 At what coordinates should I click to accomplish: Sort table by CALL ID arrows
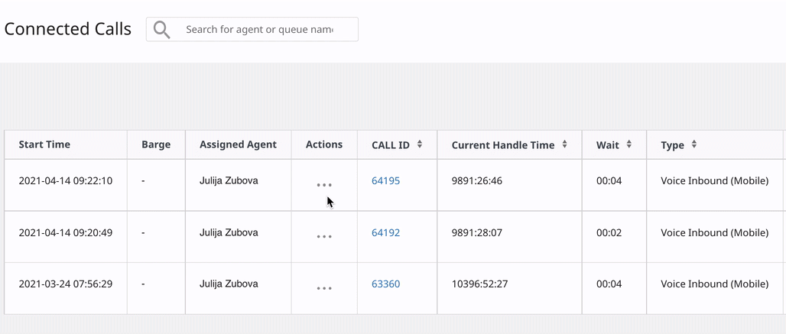tap(420, 144)
